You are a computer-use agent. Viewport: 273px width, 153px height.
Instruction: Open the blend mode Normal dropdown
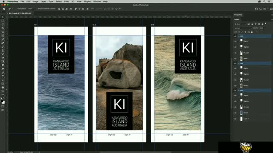coord(243,28)
